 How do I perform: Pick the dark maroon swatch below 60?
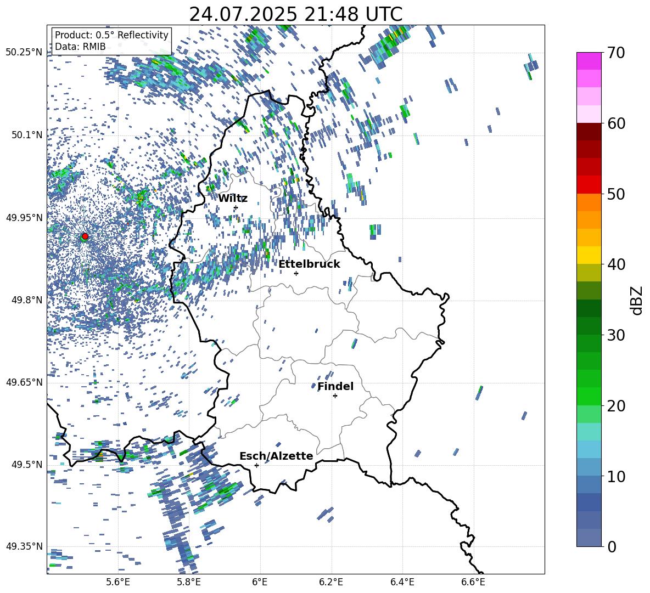(x=589, y=132)
